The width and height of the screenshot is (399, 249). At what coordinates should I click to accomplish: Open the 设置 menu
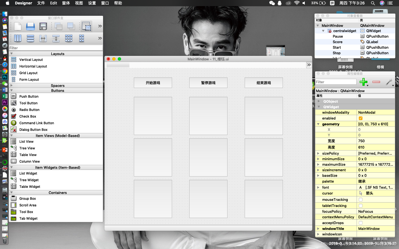click(x=92, y=3)
